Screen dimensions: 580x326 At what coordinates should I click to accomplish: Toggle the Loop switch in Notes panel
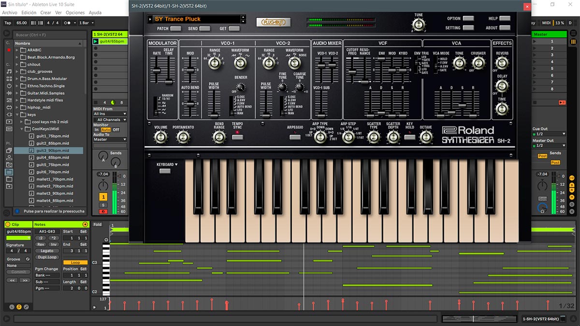point(75,262)
